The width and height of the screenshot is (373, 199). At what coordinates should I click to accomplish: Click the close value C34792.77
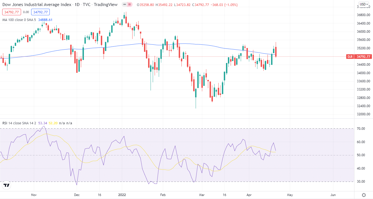pyautogui.click(x=201, y=5)
